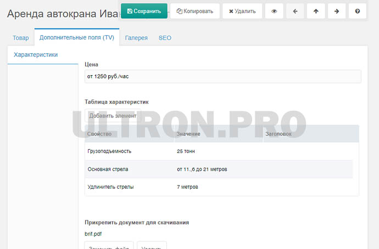379x249 pixels.
Task: Click the up arrow button
Action: (x=316, y=11)
